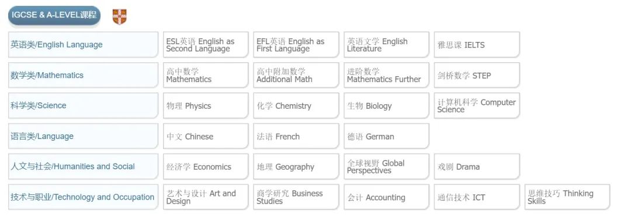The image size is (631, 217).
Task: Select the 戏剧 Drama course
Action: 477,166
